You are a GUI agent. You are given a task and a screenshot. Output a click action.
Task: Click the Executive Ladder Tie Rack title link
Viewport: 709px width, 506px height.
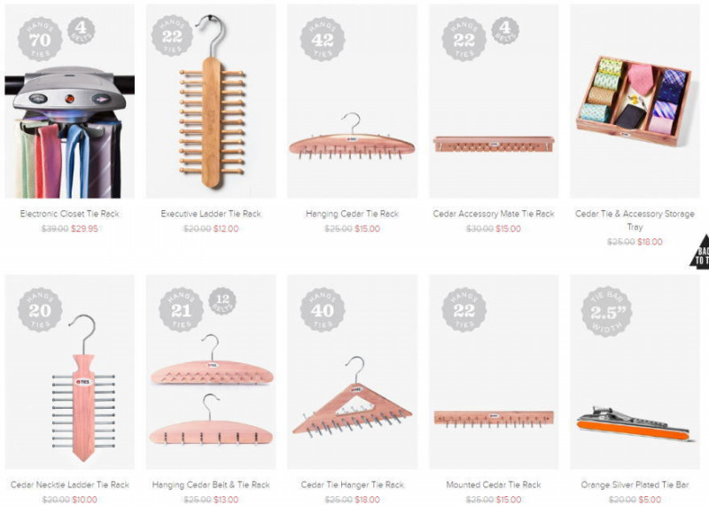211,214
